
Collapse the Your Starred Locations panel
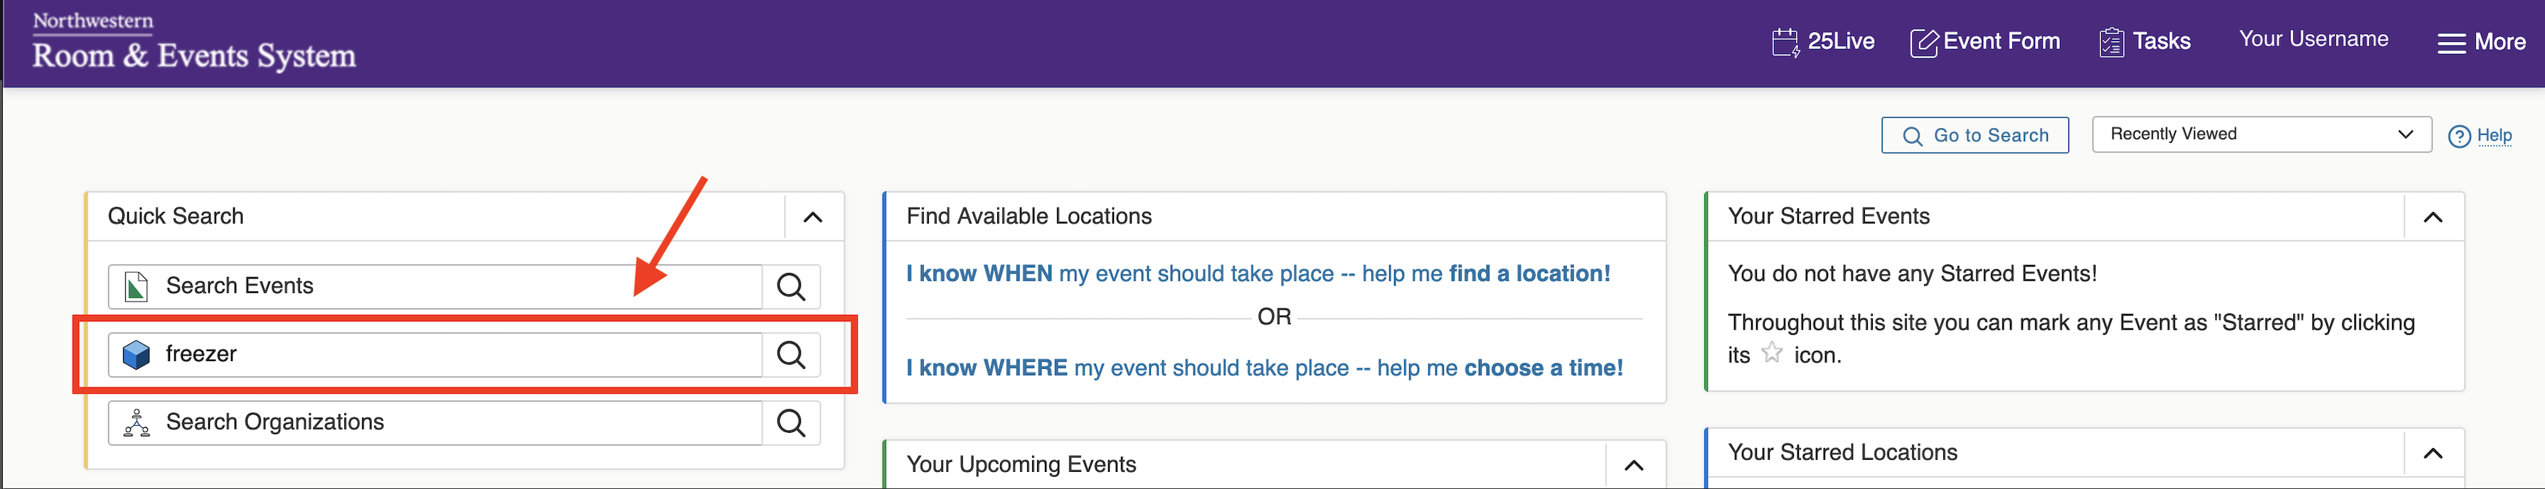(2433, 453)
